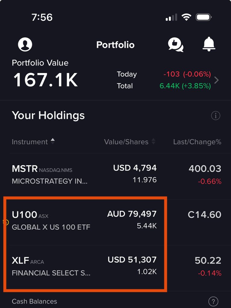Sort holdings by Instrument column arrow

[x=52, y=141]
